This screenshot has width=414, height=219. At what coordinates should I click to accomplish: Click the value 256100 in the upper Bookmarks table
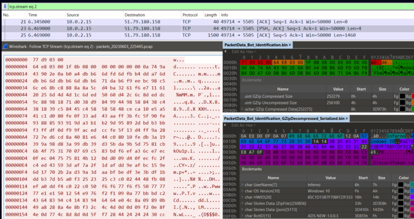(333, 103)
